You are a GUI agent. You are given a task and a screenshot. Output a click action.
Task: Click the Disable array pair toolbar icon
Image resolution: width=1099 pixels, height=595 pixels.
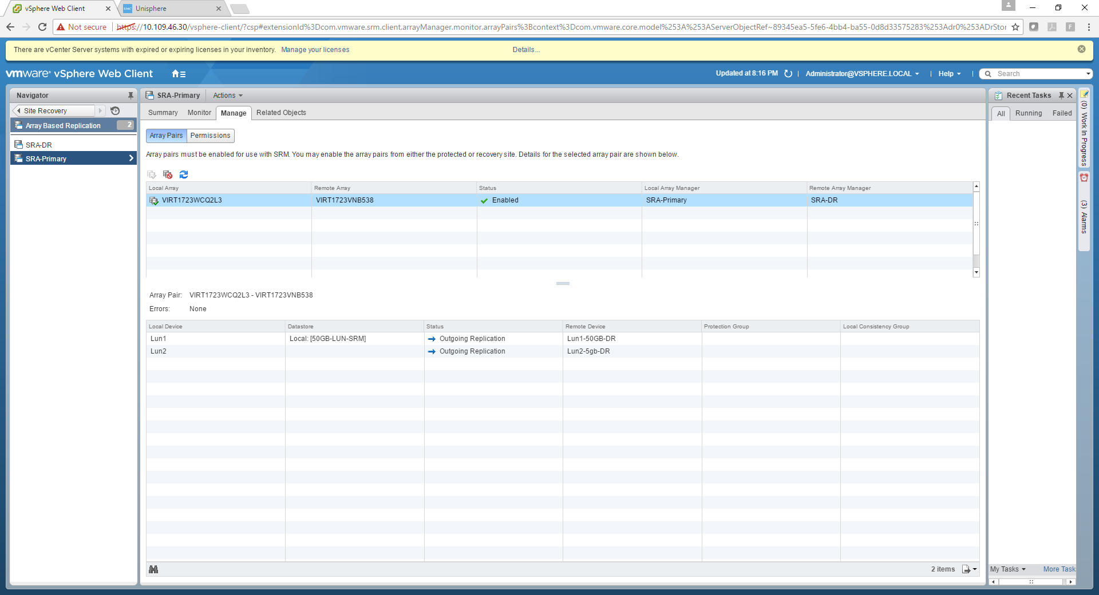click(x=168, y=174)
